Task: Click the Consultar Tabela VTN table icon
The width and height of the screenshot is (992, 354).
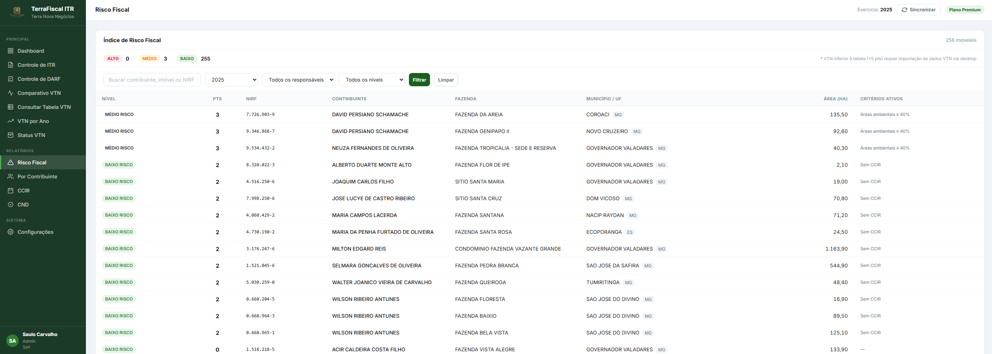Action: tap(11, 107)
